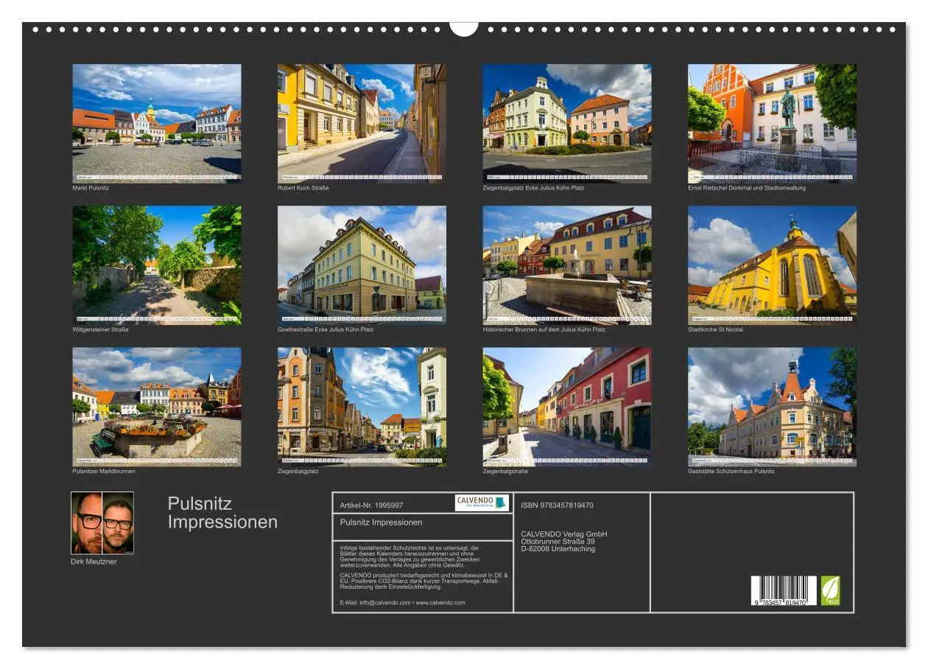Click the green eco leaf icon
This screenshot has height=669, width=928.
830,590
